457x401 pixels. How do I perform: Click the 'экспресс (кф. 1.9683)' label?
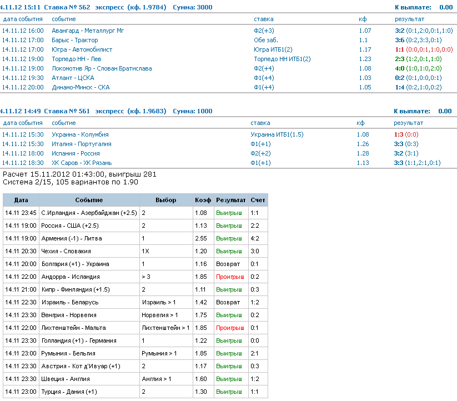(x=130, y=111)
